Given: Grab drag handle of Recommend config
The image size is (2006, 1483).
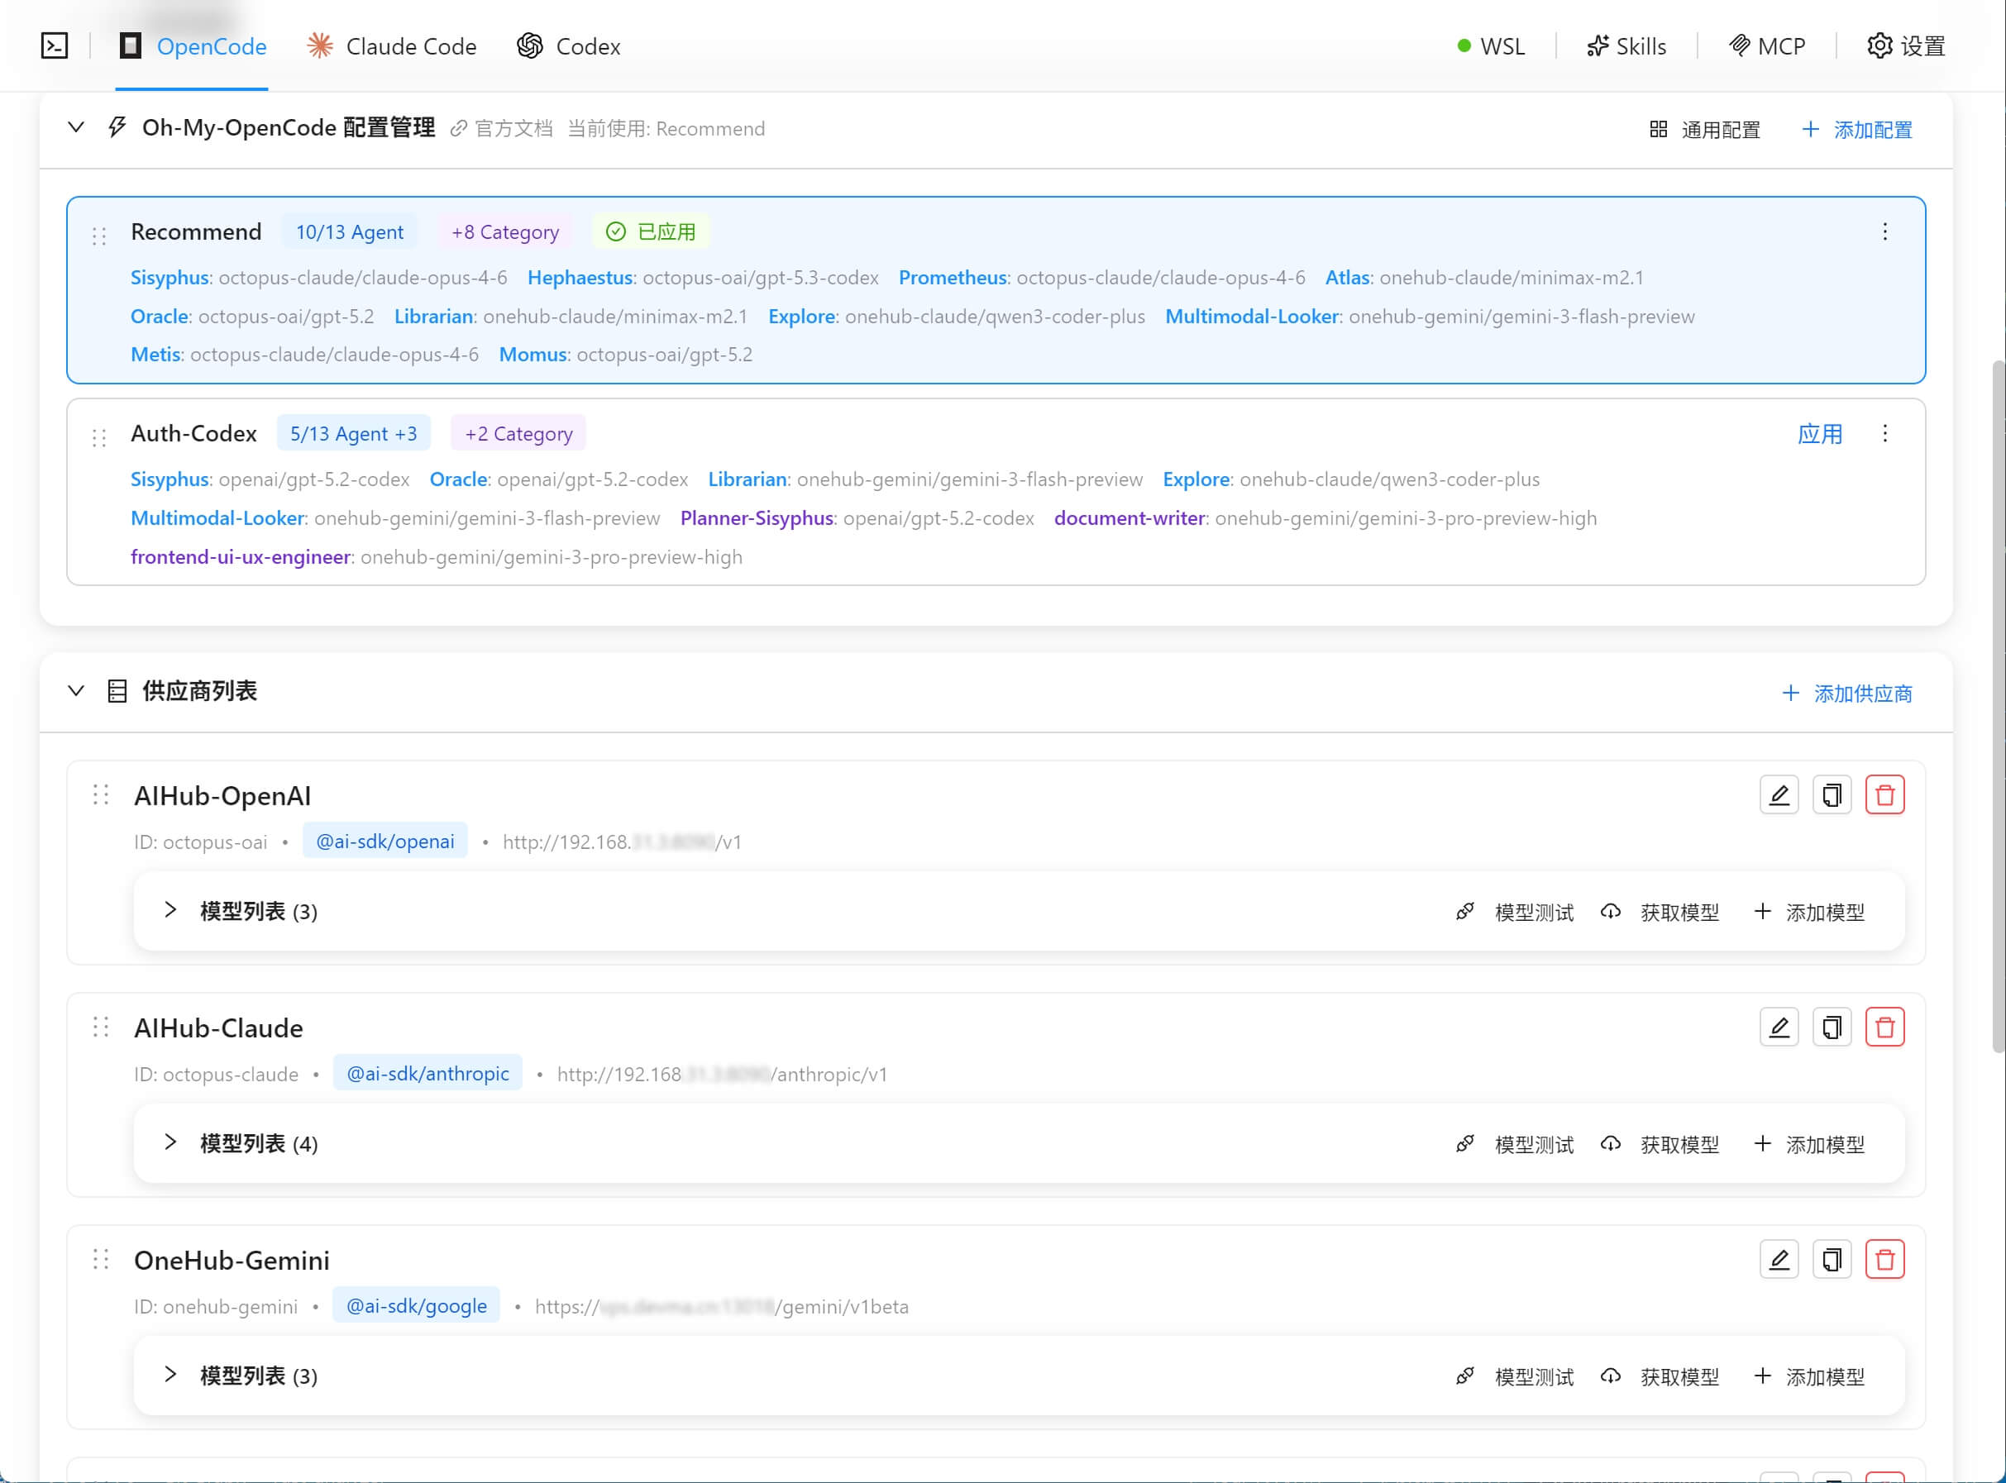Looking at the screenshot, I should (100, 236).
